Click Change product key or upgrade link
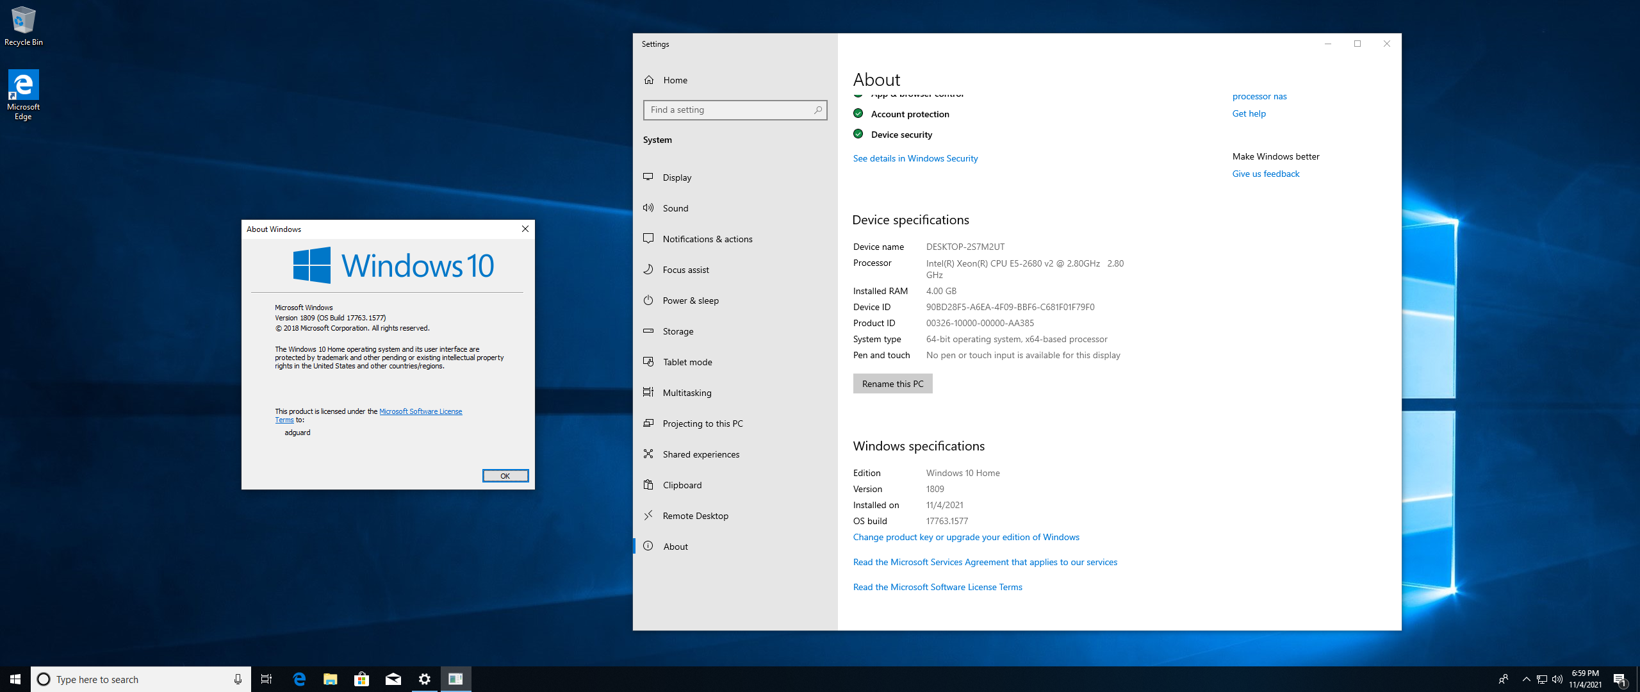 (x=966, y=537)
